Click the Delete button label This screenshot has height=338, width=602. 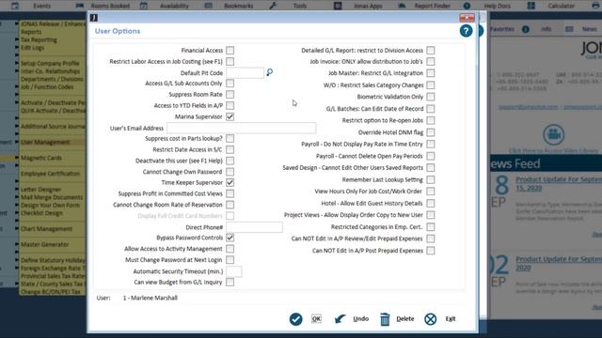click(x=405, y=319)
